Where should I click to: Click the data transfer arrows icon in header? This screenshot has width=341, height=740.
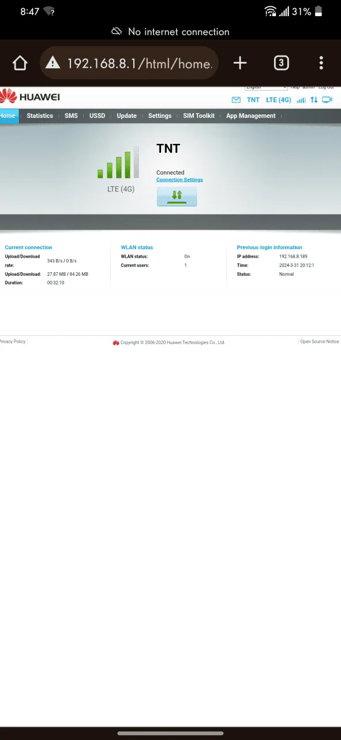click(x=314, y=100)
